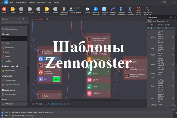Select the GoodEnd action
Image resolution: width=177 pixels, height=118 pixels.
(x=14, y=61)
